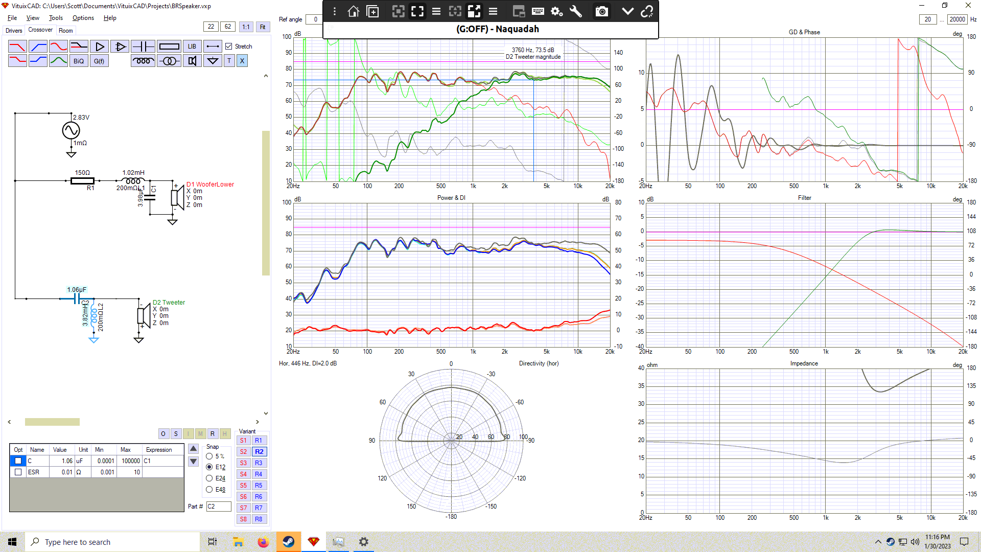
Task: Click the Fit schematic button
Action: (x=263, y=27)
